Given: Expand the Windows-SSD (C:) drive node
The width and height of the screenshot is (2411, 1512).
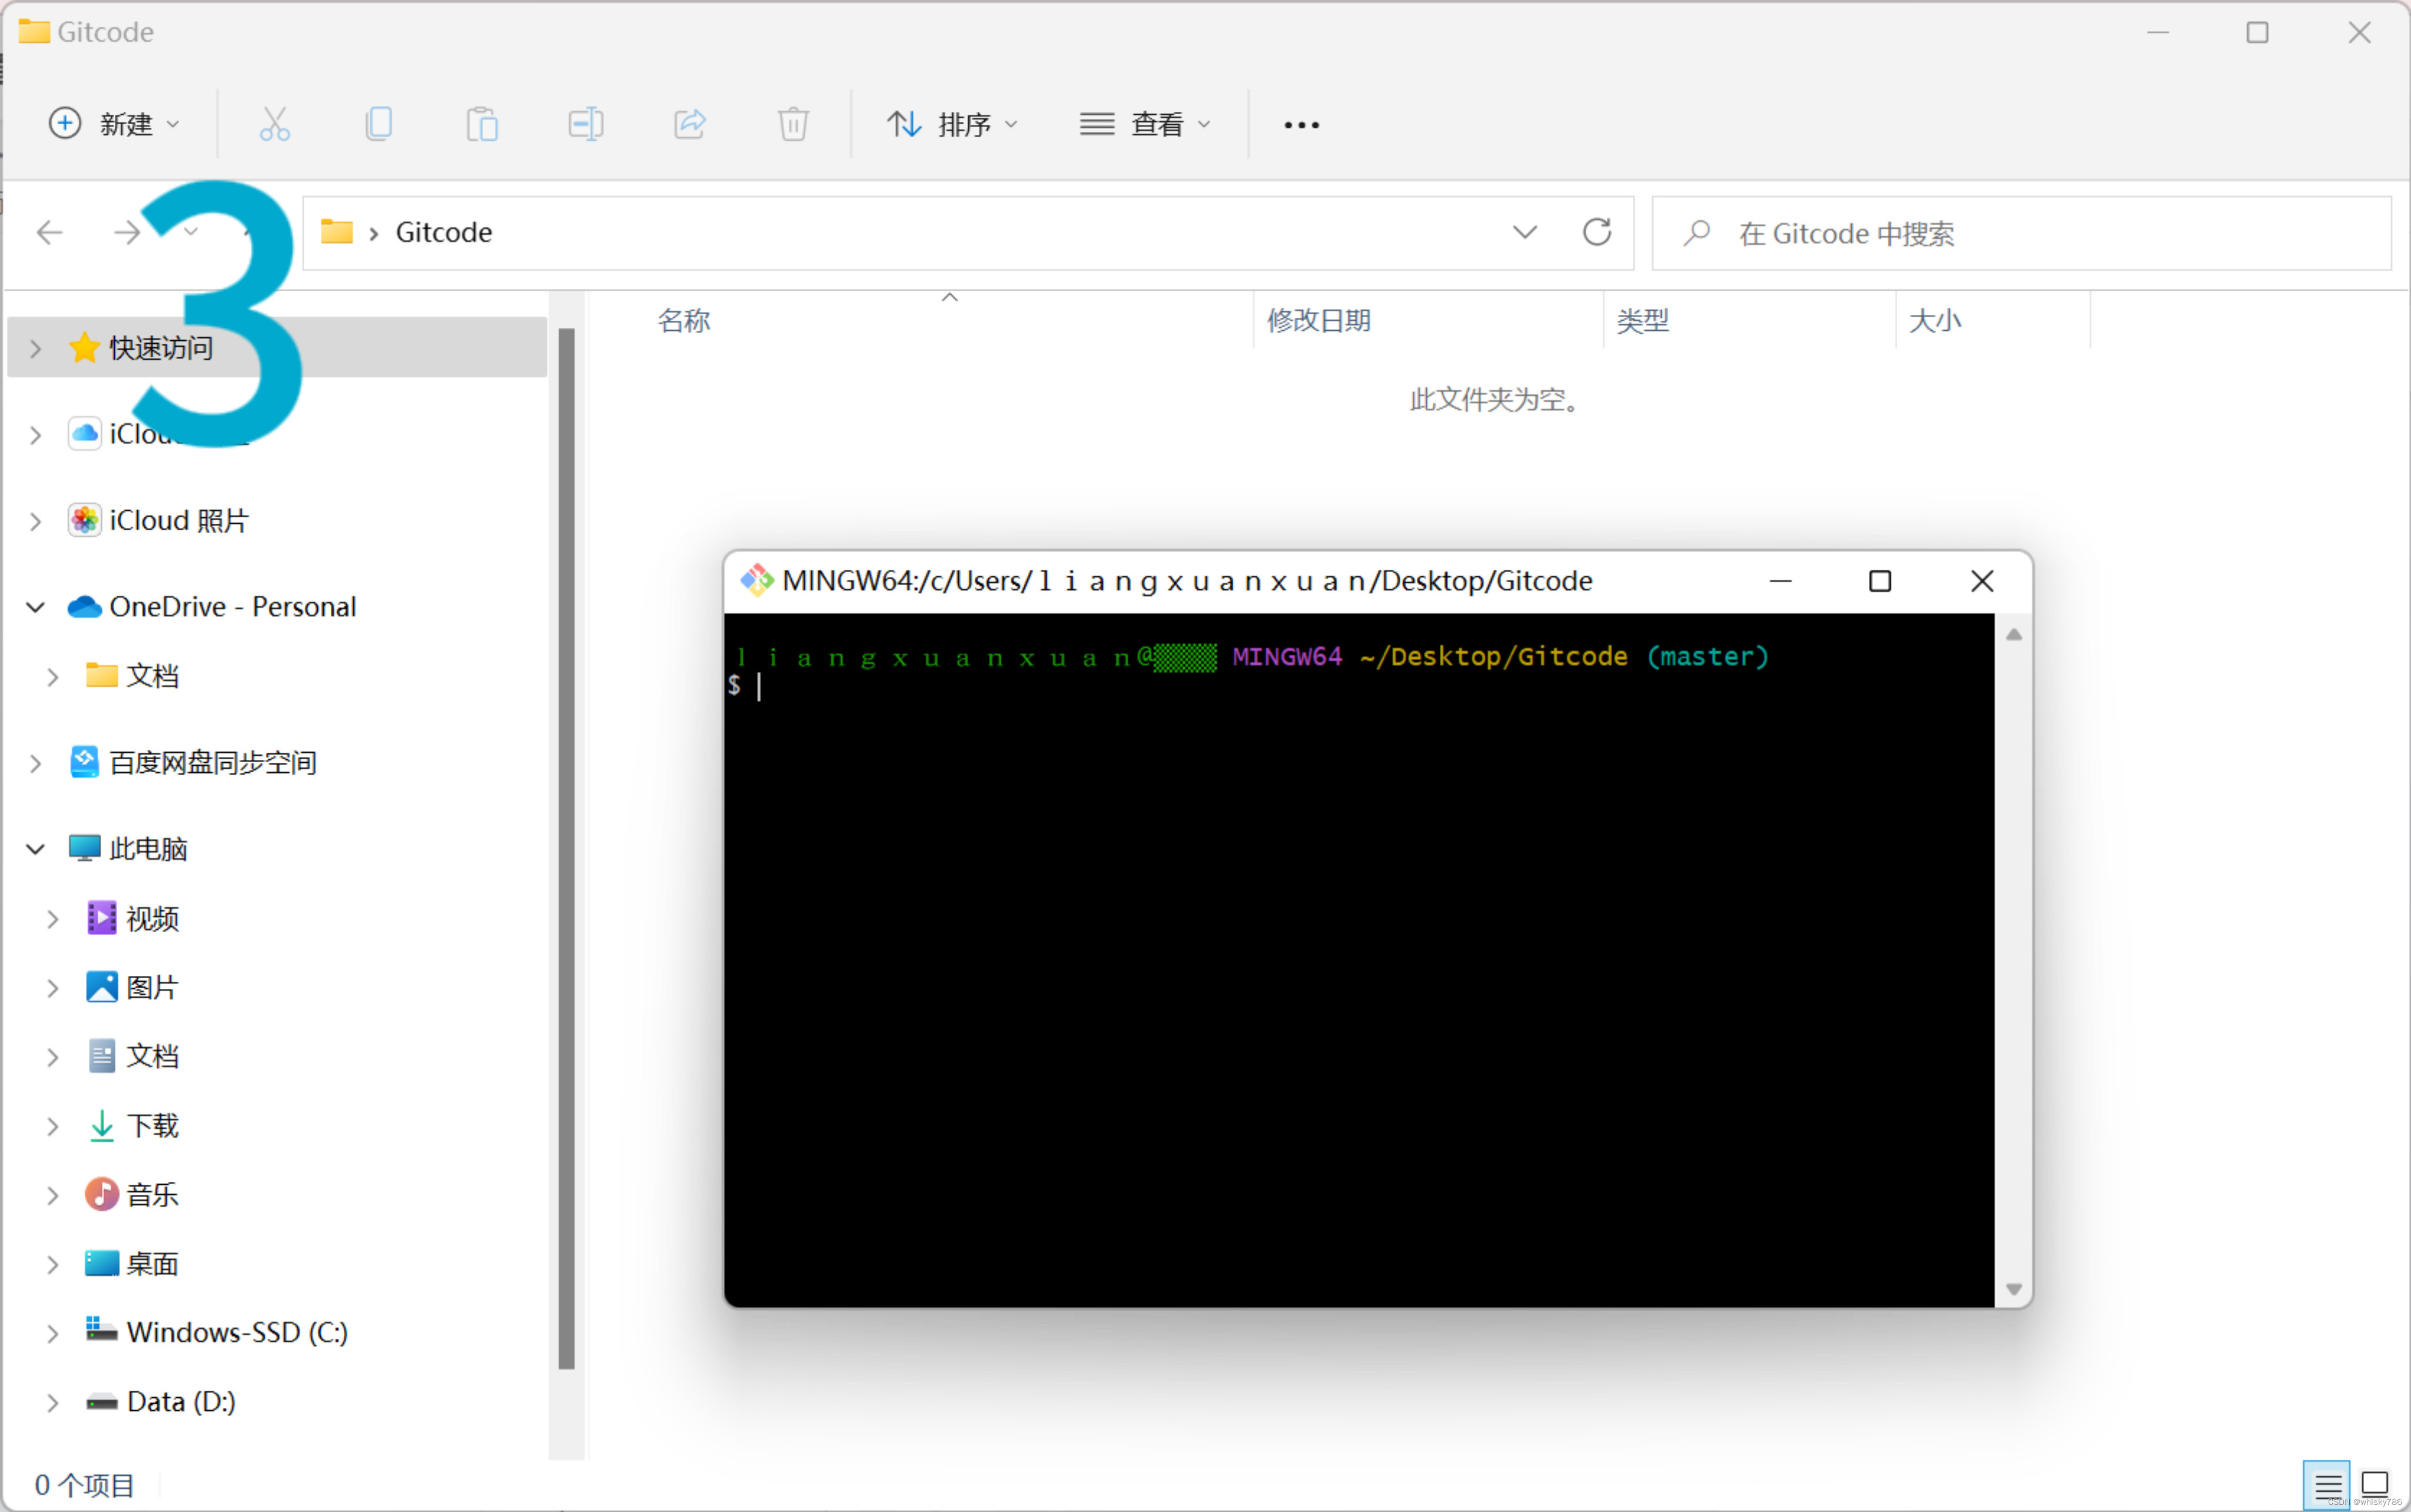Looking at the screenshot, I should click(x=52, y=1333).
